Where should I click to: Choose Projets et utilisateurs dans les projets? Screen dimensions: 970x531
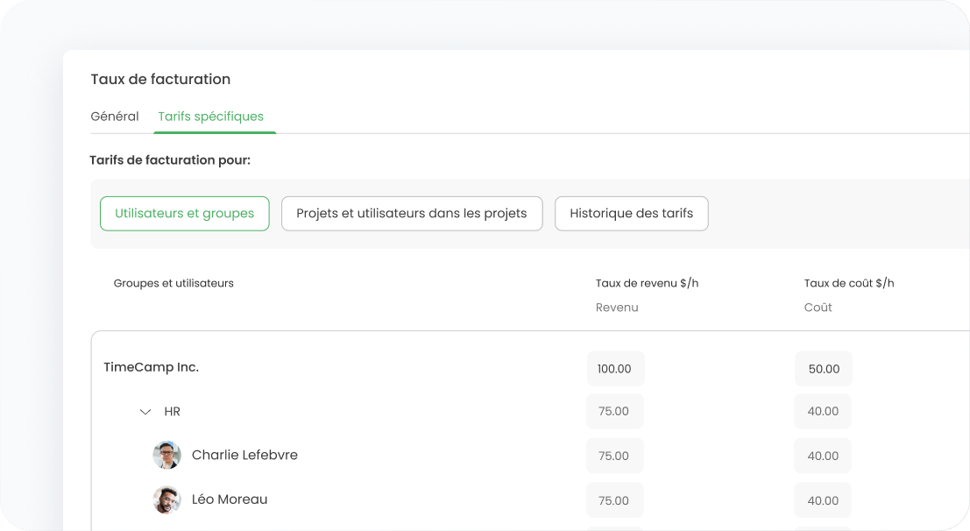[x=412, y=214]
